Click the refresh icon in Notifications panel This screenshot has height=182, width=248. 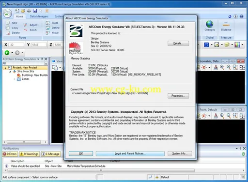point(243,154)
